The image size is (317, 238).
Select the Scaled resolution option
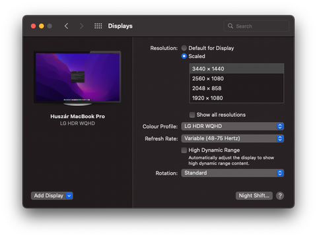click(184, 56)
